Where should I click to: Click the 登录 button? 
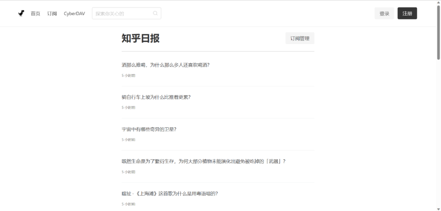click(384, 13)
